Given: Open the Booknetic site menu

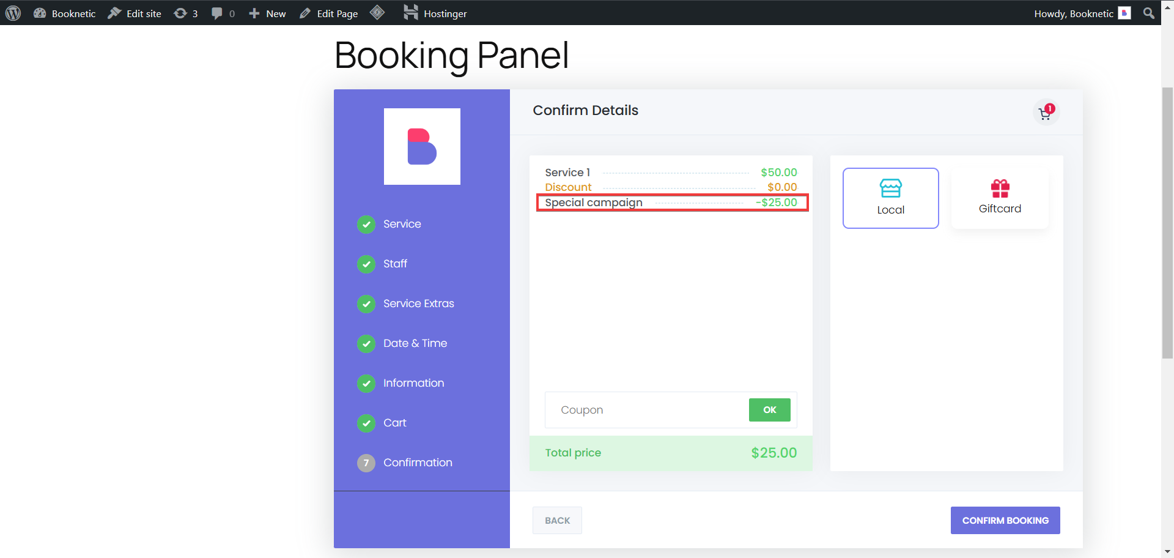Looking at the screenshot, I should [65, 13].
